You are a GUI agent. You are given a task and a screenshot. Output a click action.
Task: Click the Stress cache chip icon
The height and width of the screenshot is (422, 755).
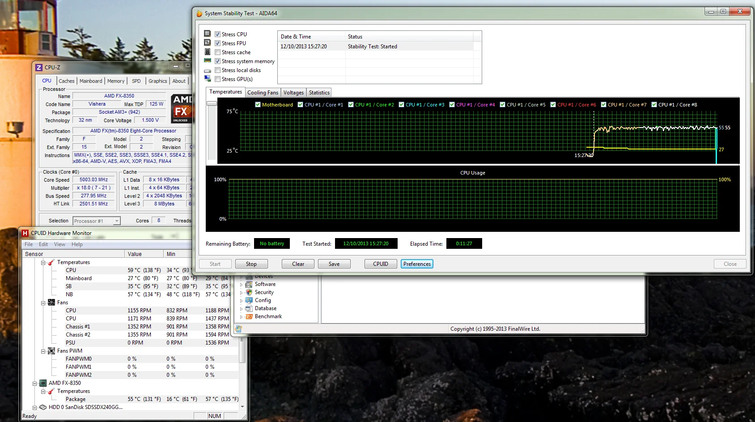[207, 52]
